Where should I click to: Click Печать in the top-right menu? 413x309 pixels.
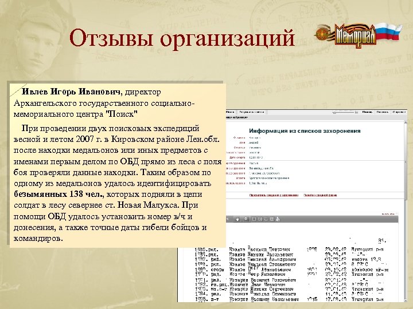click(383, 112)
